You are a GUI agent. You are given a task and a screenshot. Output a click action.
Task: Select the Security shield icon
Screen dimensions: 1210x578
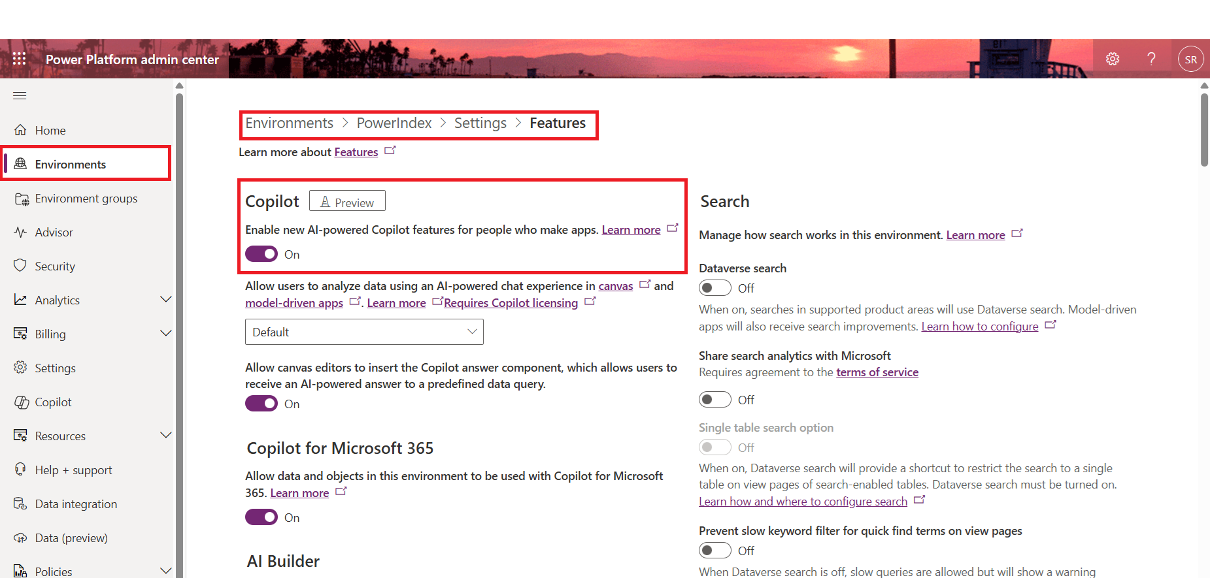coord(21,266)
